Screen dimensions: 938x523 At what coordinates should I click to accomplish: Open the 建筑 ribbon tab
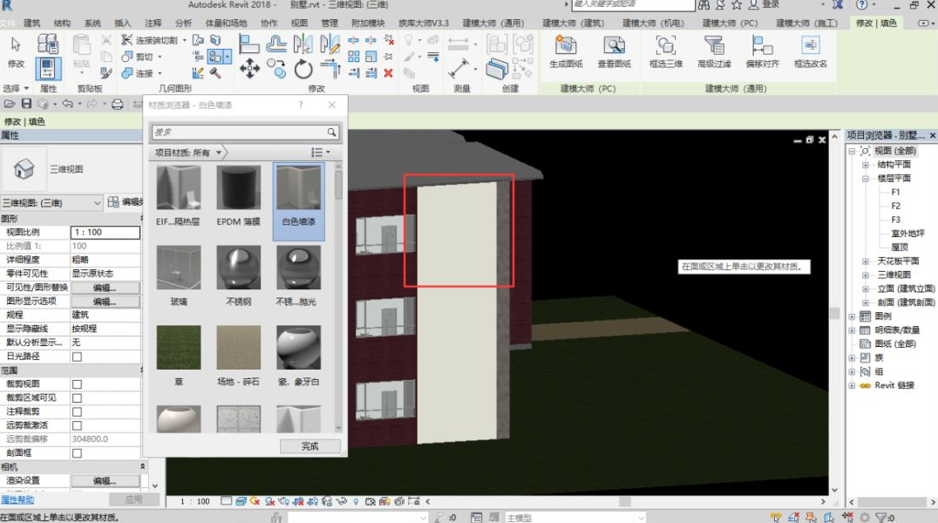(x=32, y=24)
